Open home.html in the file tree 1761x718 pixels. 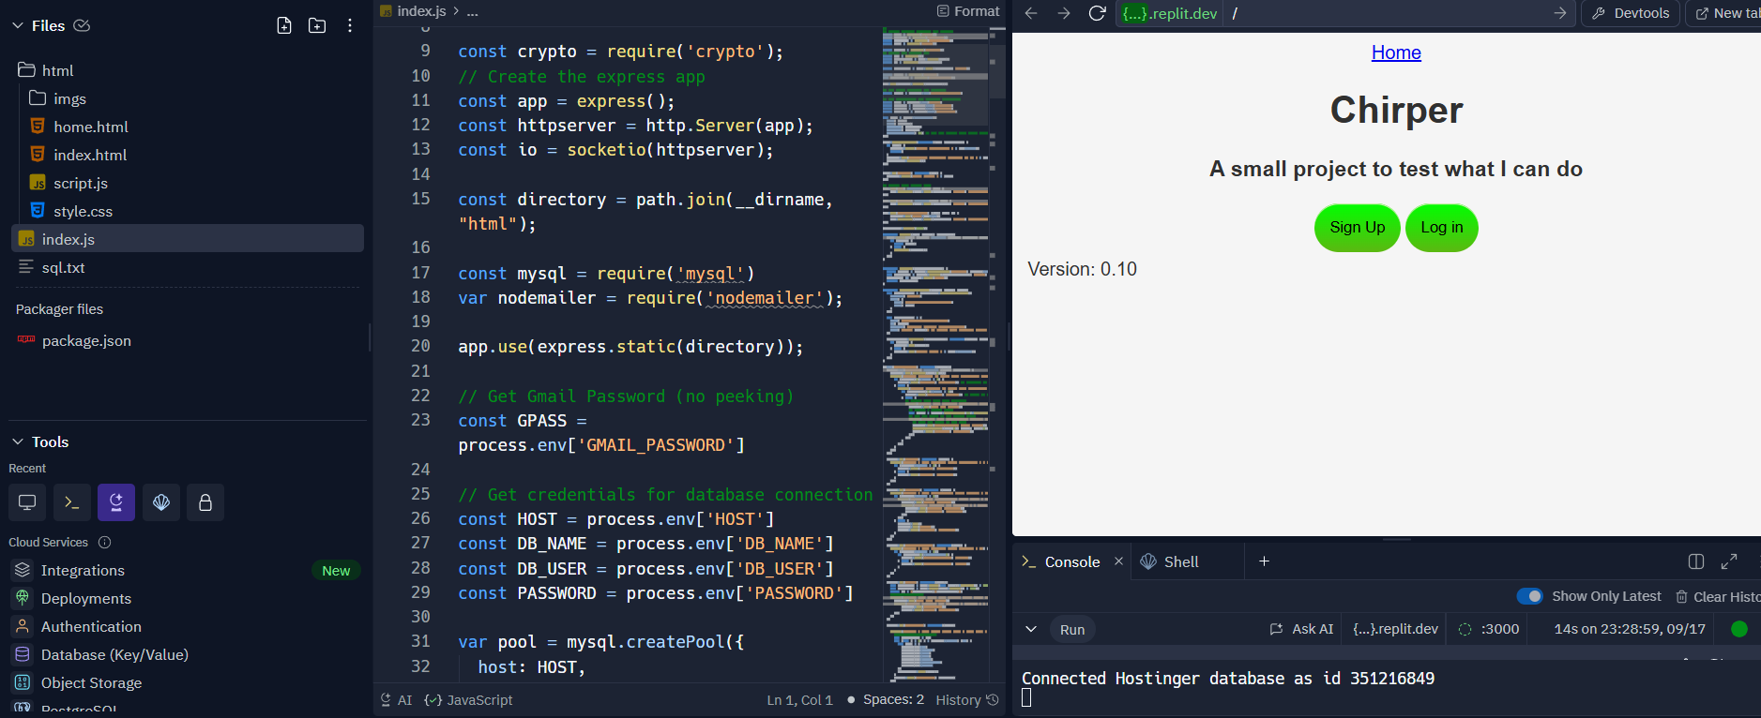pyautogui.click(x=90, y=127)
